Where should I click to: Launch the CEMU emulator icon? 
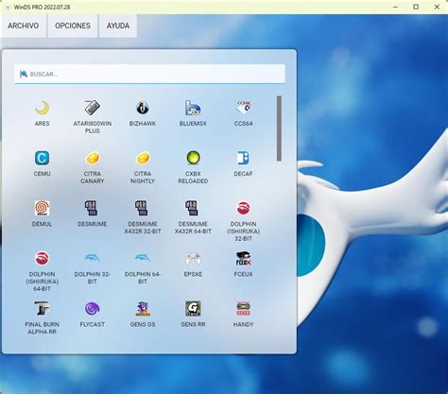[x=42, y=158]
